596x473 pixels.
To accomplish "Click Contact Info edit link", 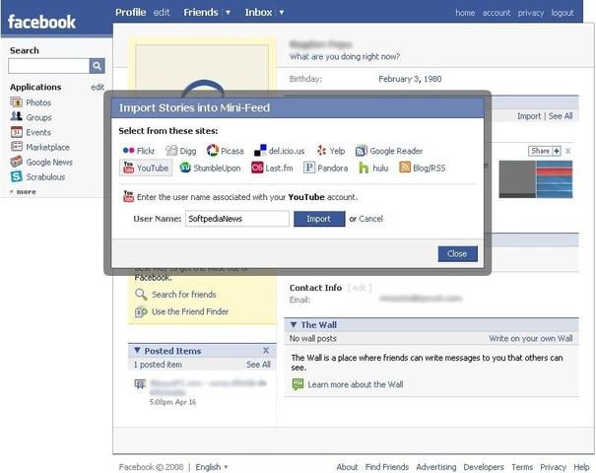I will tap(360, 288).
